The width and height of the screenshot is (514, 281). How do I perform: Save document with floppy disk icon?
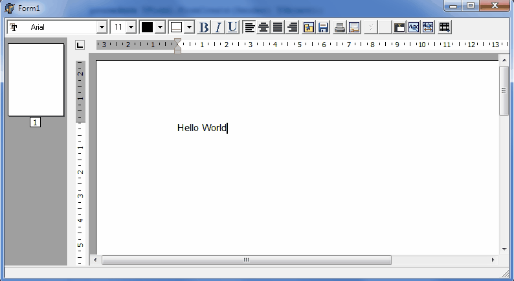pyautogui.click(x=323, y=27)
